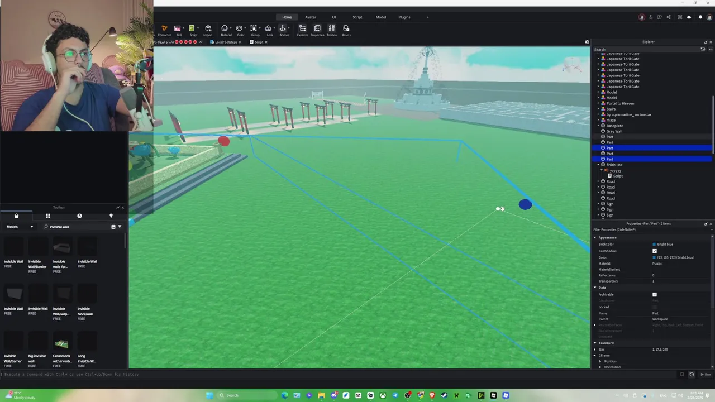
Task: Expand the Baseplate tree item
Action: [598, 126]
